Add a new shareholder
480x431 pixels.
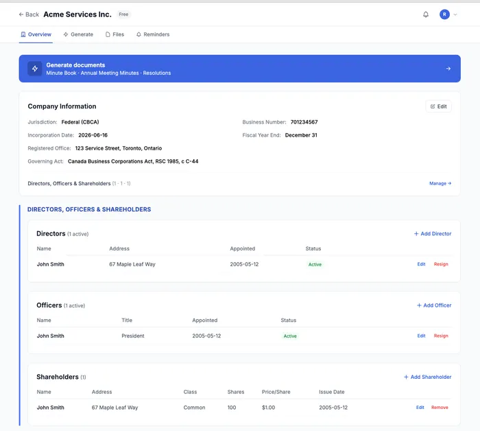point(427,377)
